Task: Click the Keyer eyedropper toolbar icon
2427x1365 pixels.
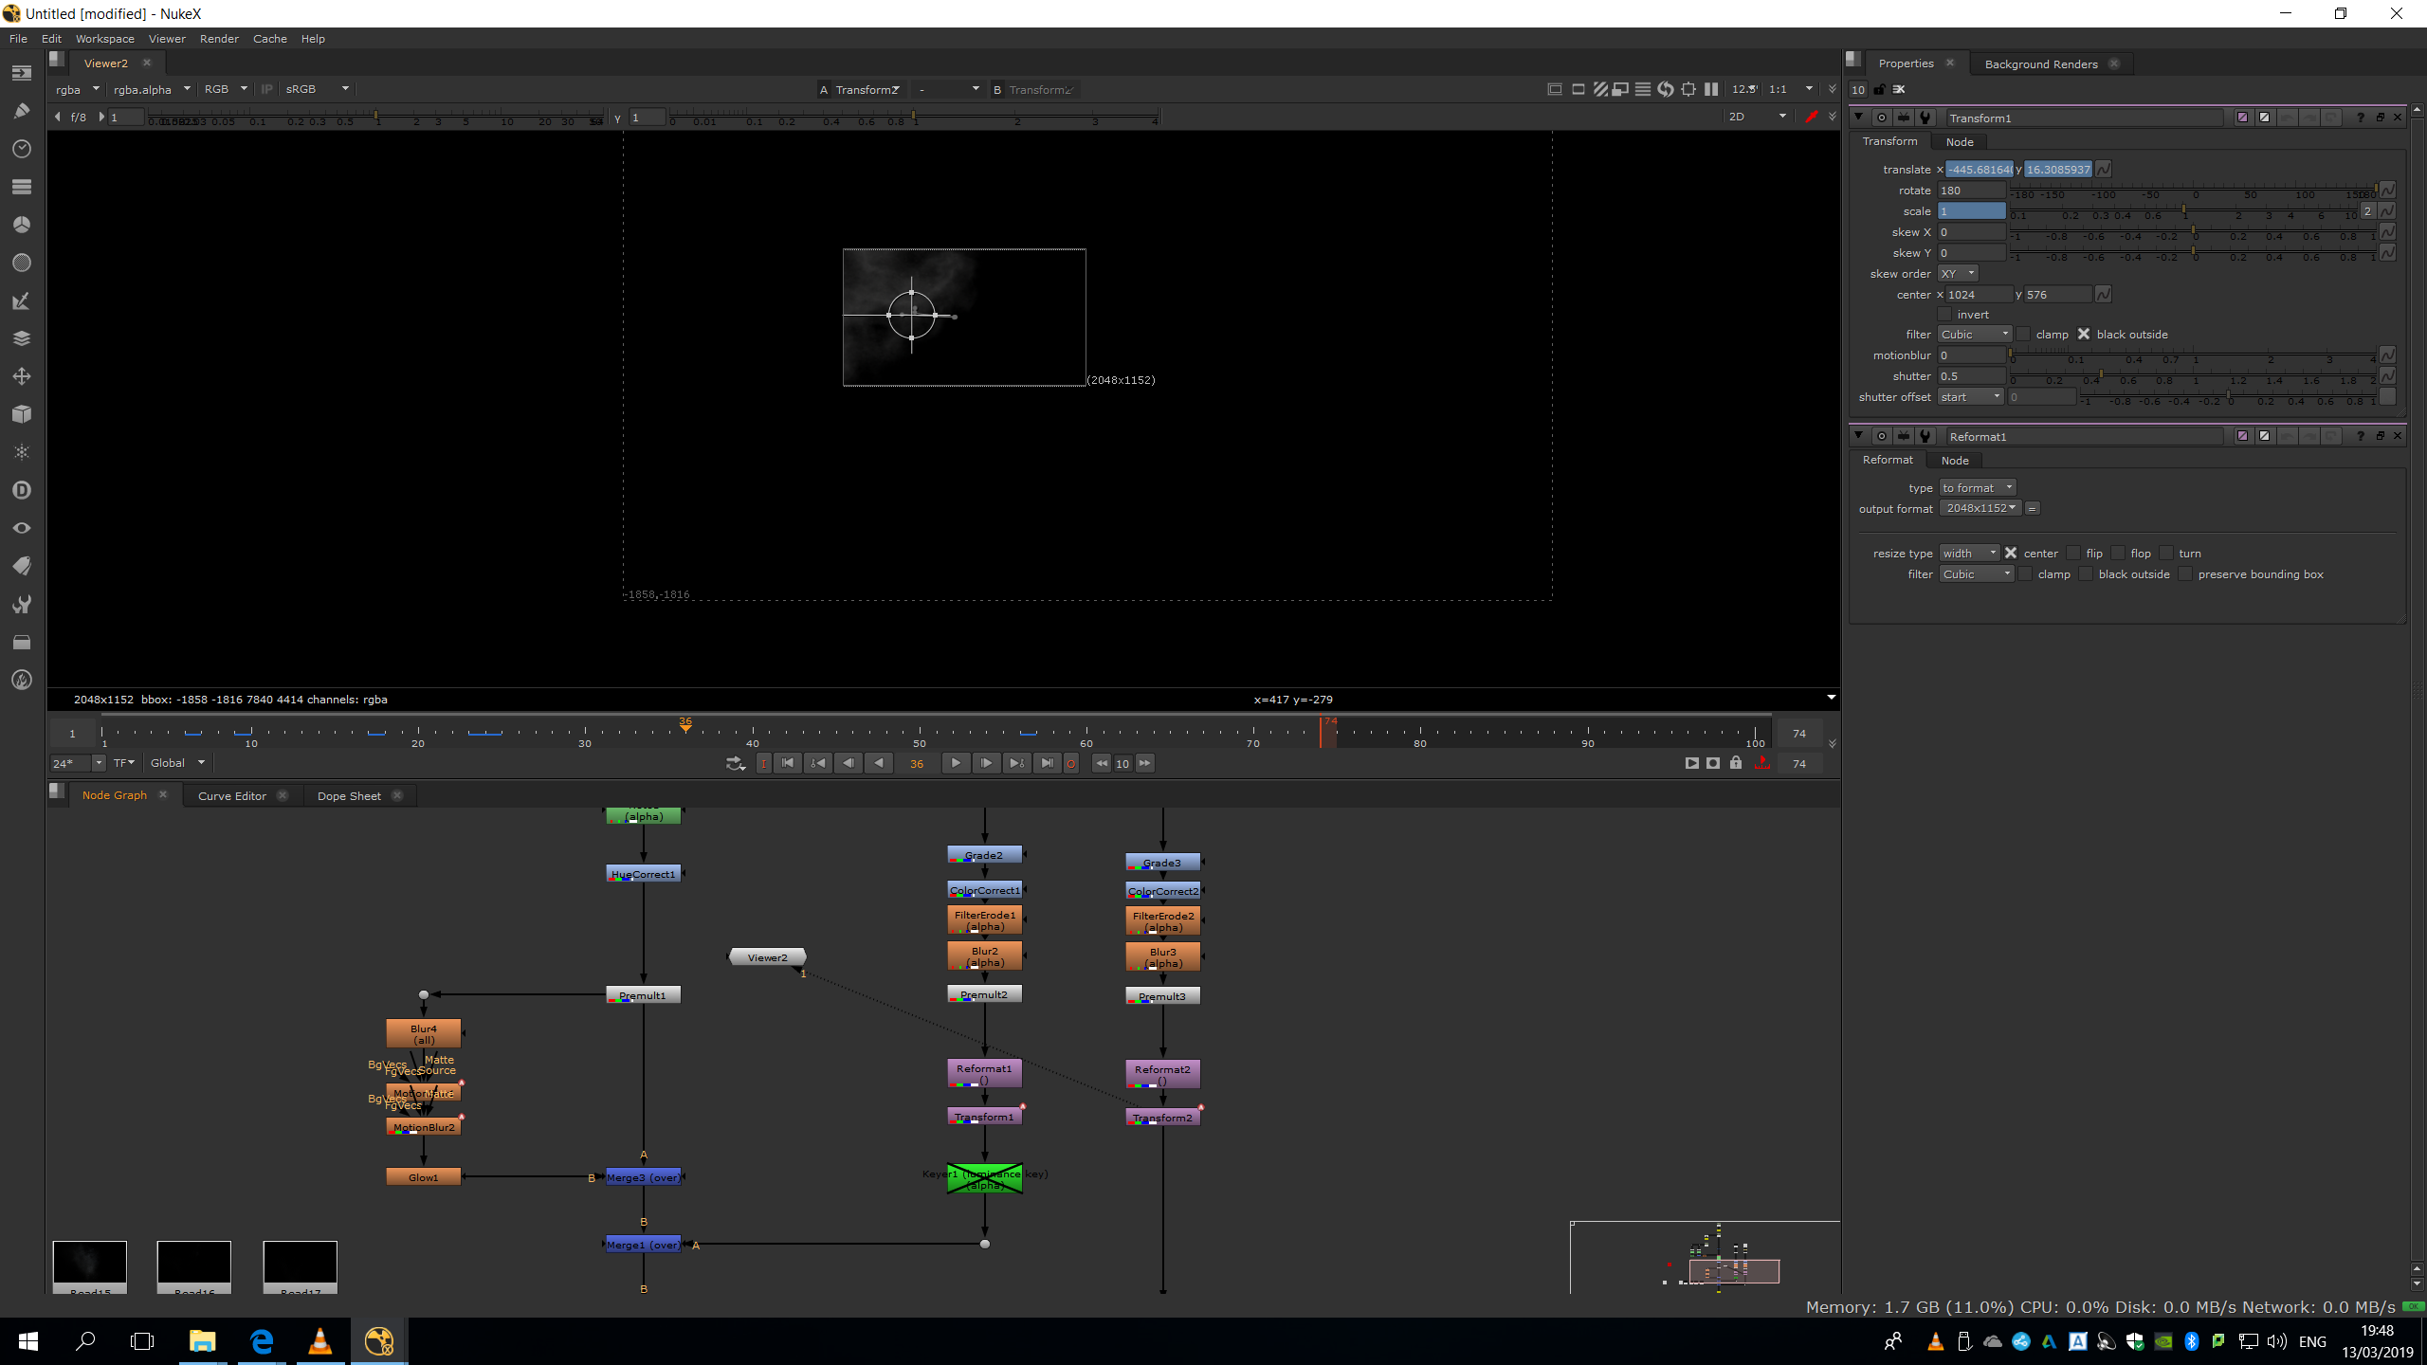Action: coord(22,300)
